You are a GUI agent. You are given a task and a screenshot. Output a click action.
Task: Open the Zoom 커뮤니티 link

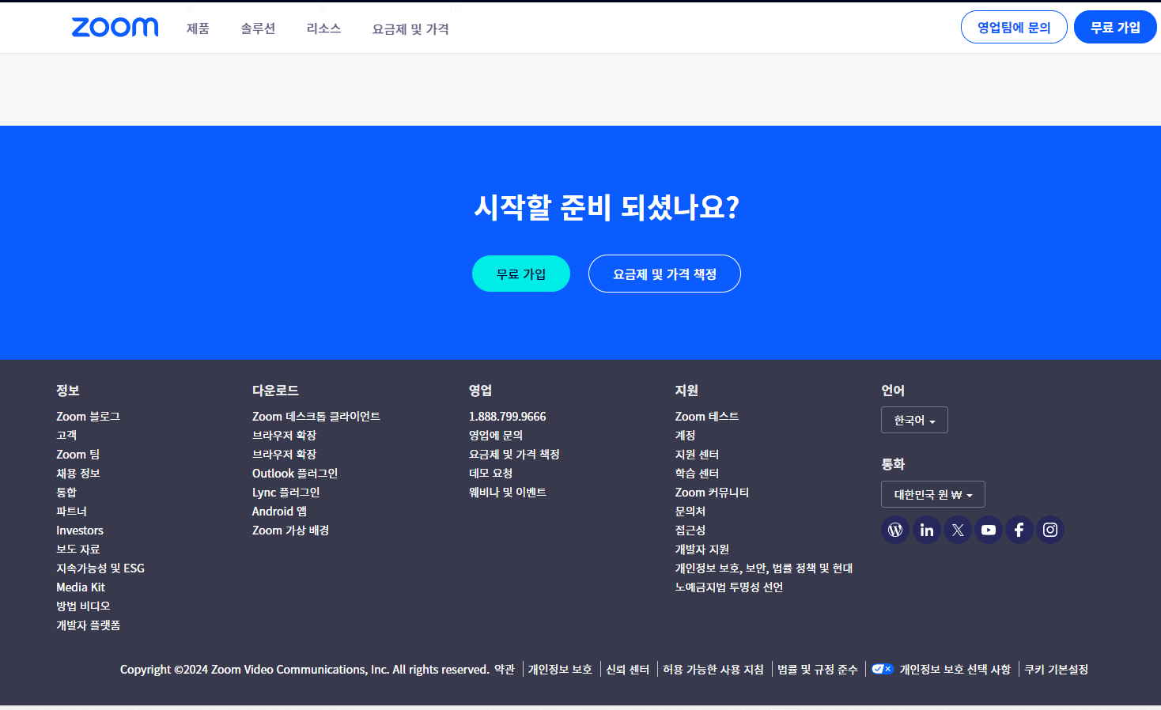(x=712, y=492)
